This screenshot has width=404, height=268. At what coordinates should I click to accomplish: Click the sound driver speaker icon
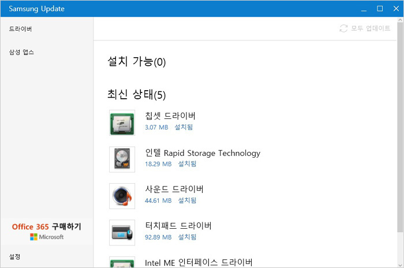[x=122, y=196]
